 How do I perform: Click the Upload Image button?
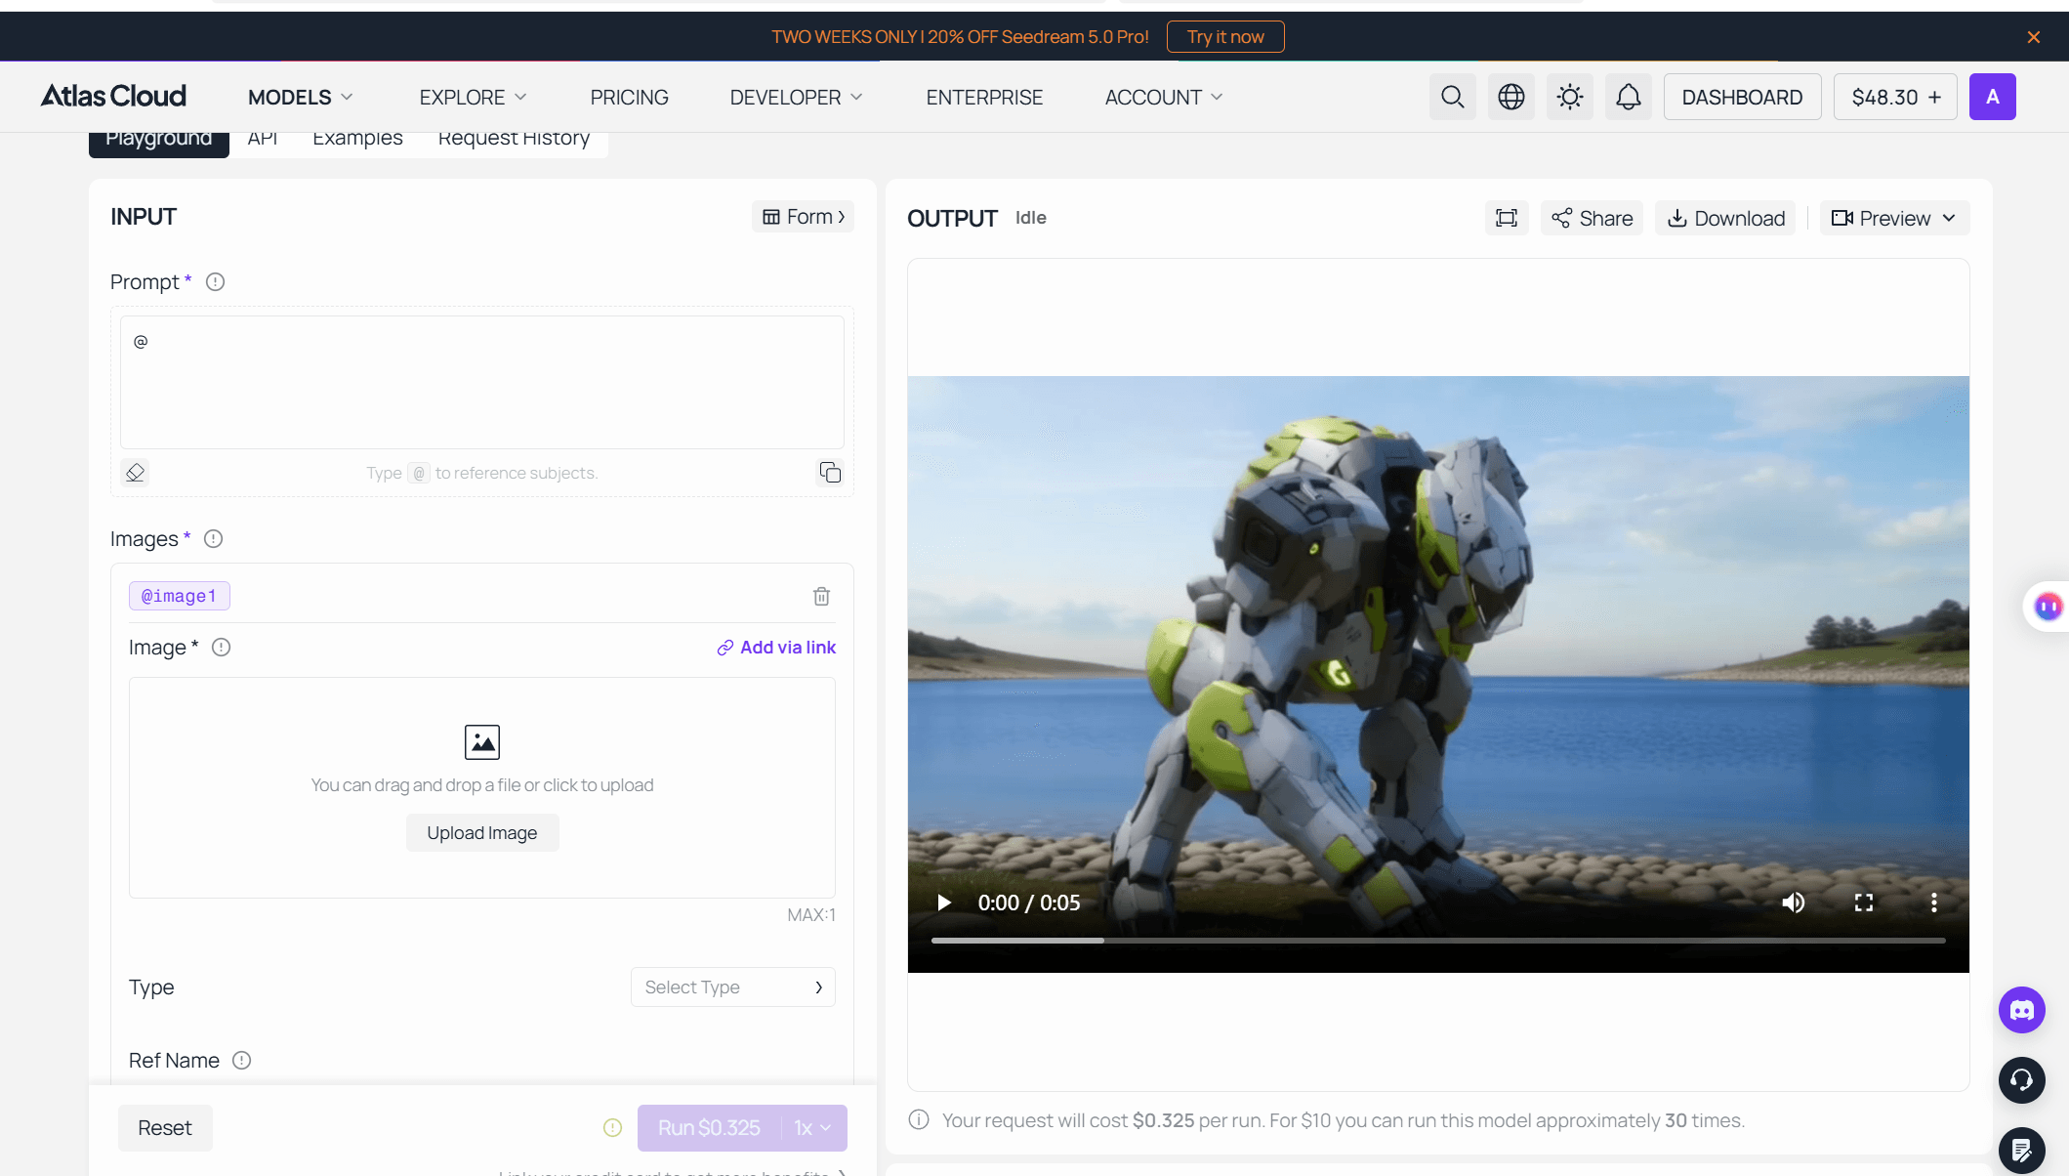pyautogui.click(x=482, y=833)
